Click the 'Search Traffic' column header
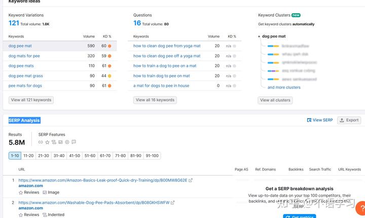This screenshot has height=218, width=365. [x=320, y=169]
